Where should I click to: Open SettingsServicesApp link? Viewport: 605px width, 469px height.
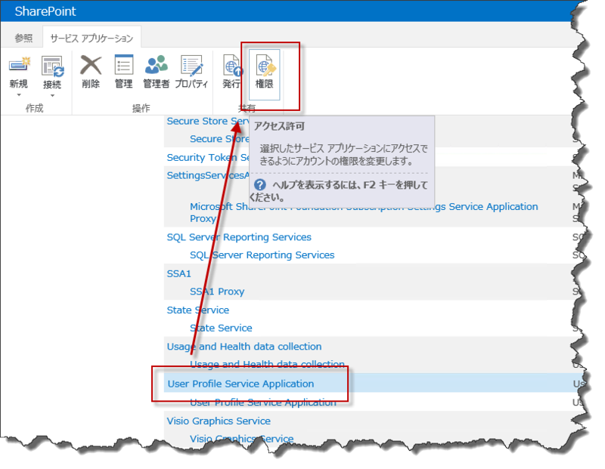tap(207, 175)
